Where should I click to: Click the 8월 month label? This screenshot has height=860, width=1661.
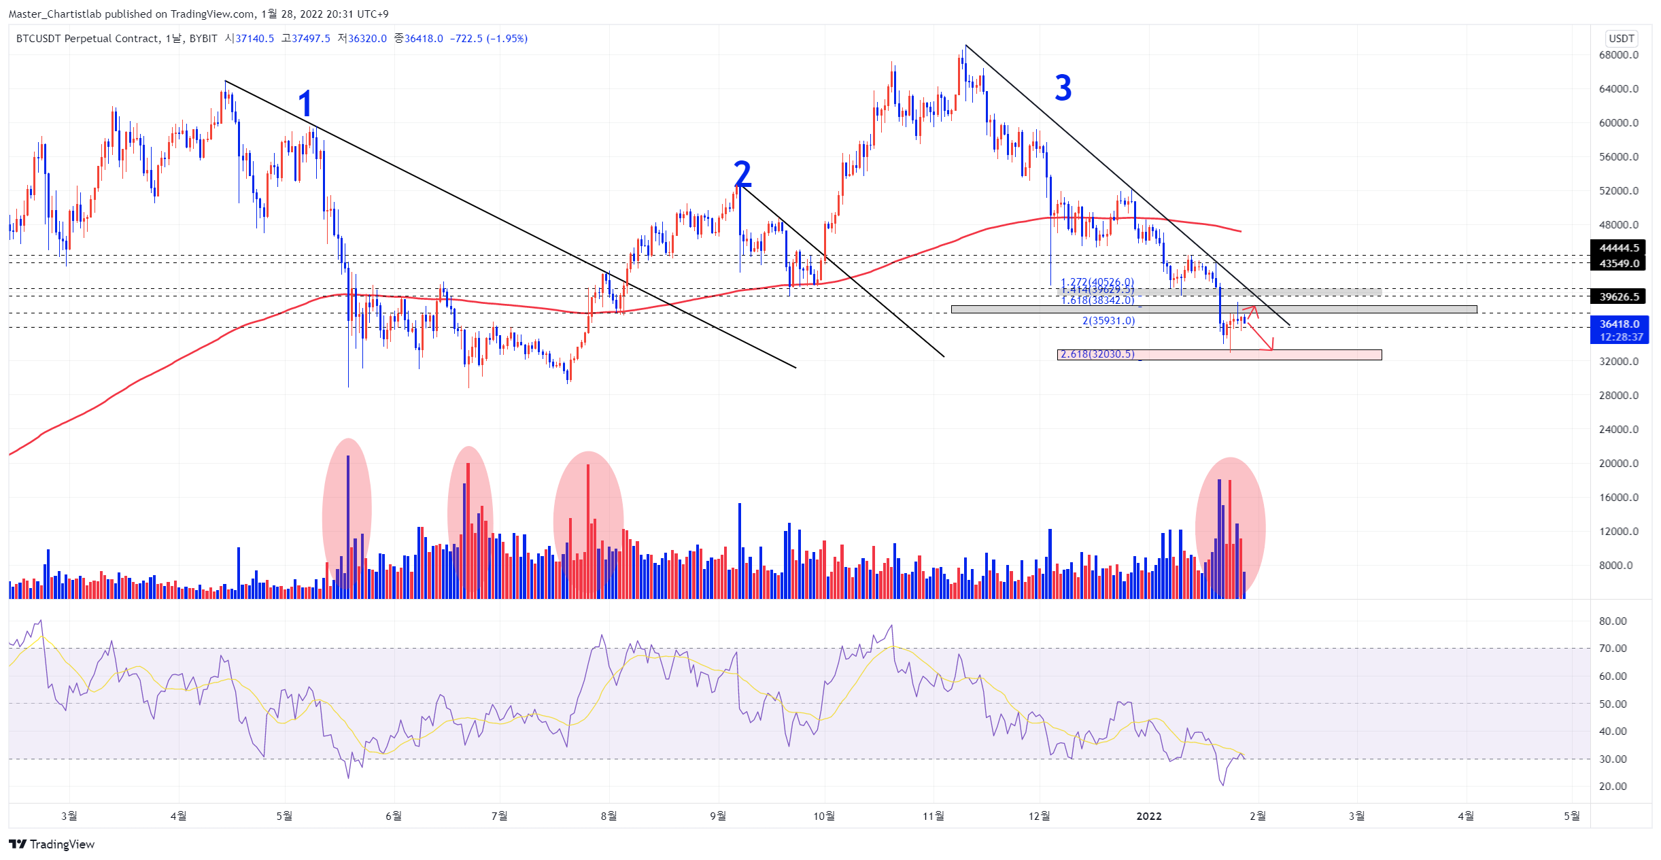(609, 816)
